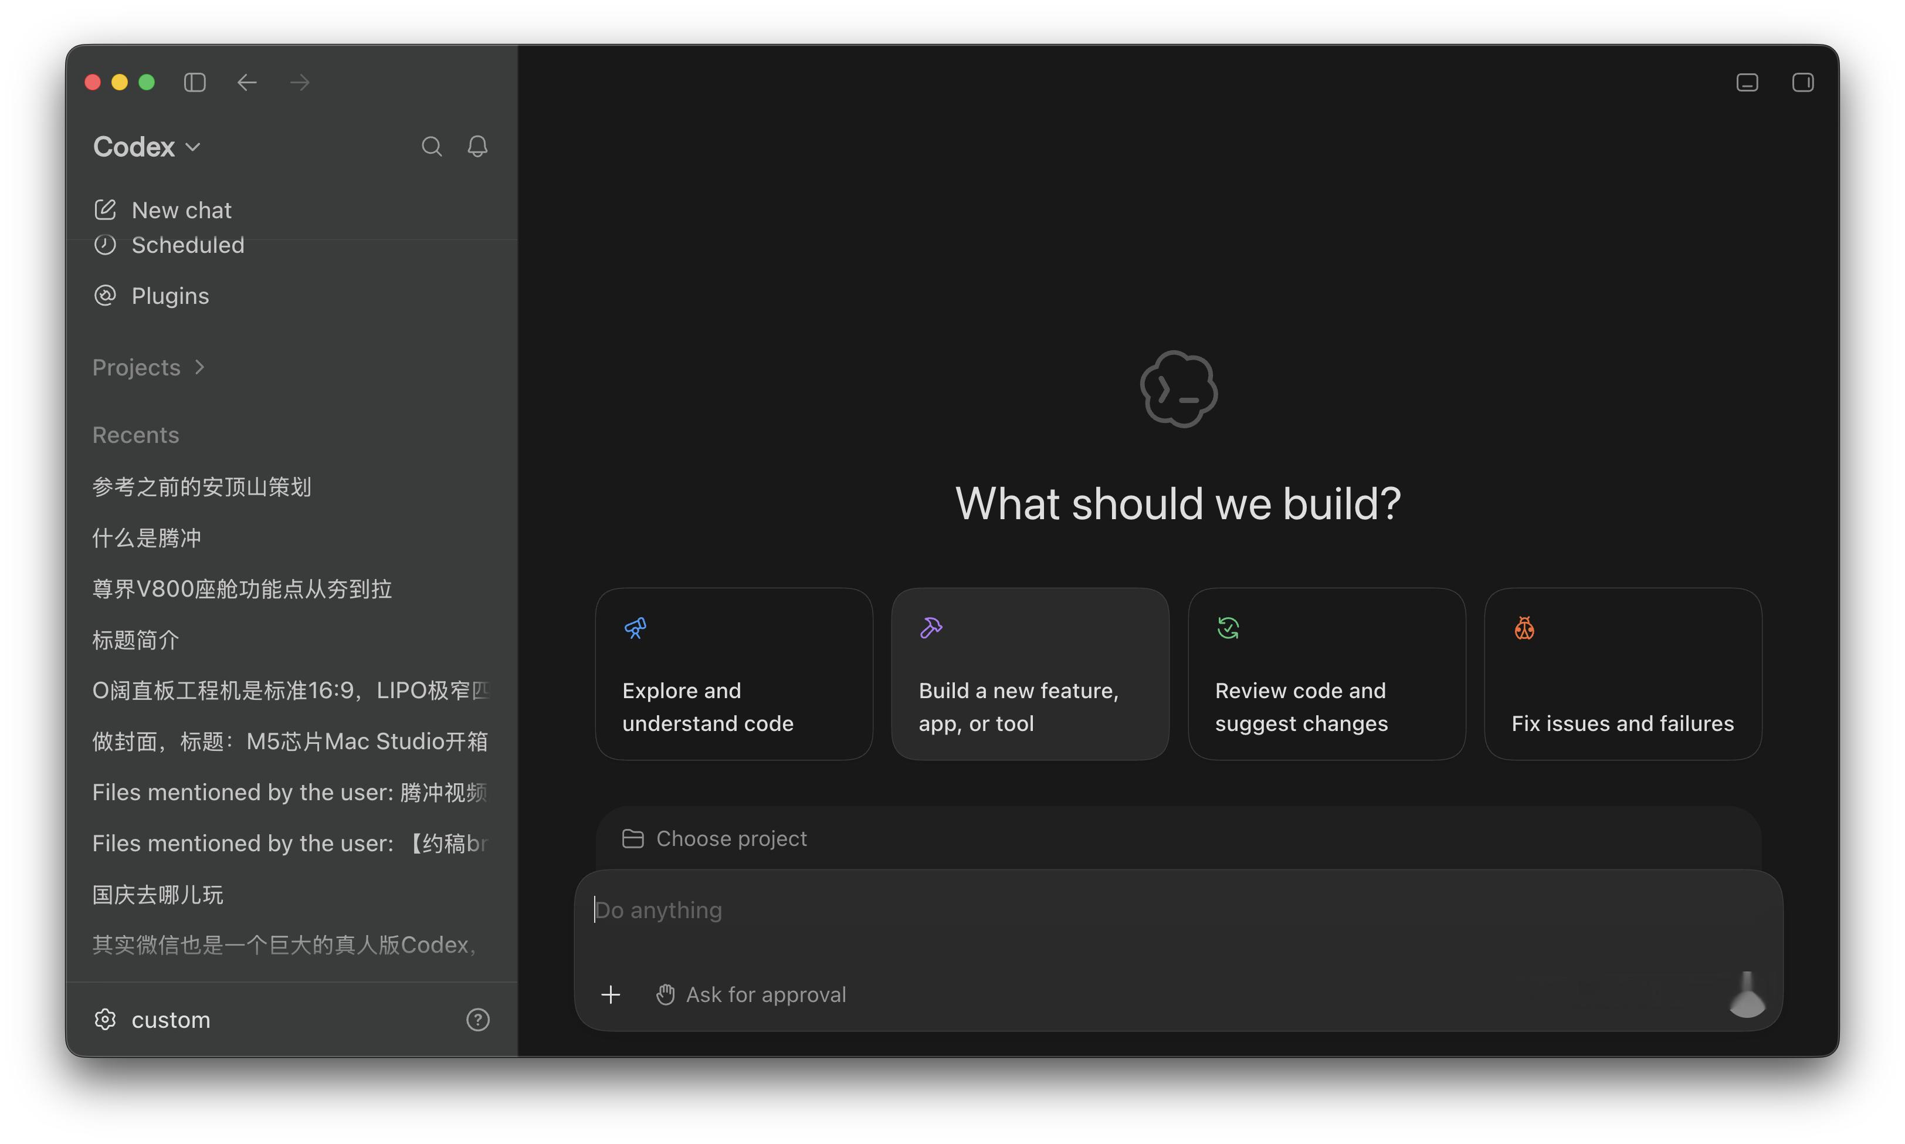
Task: Open the Choose project selector
Action: pos(714,838)
